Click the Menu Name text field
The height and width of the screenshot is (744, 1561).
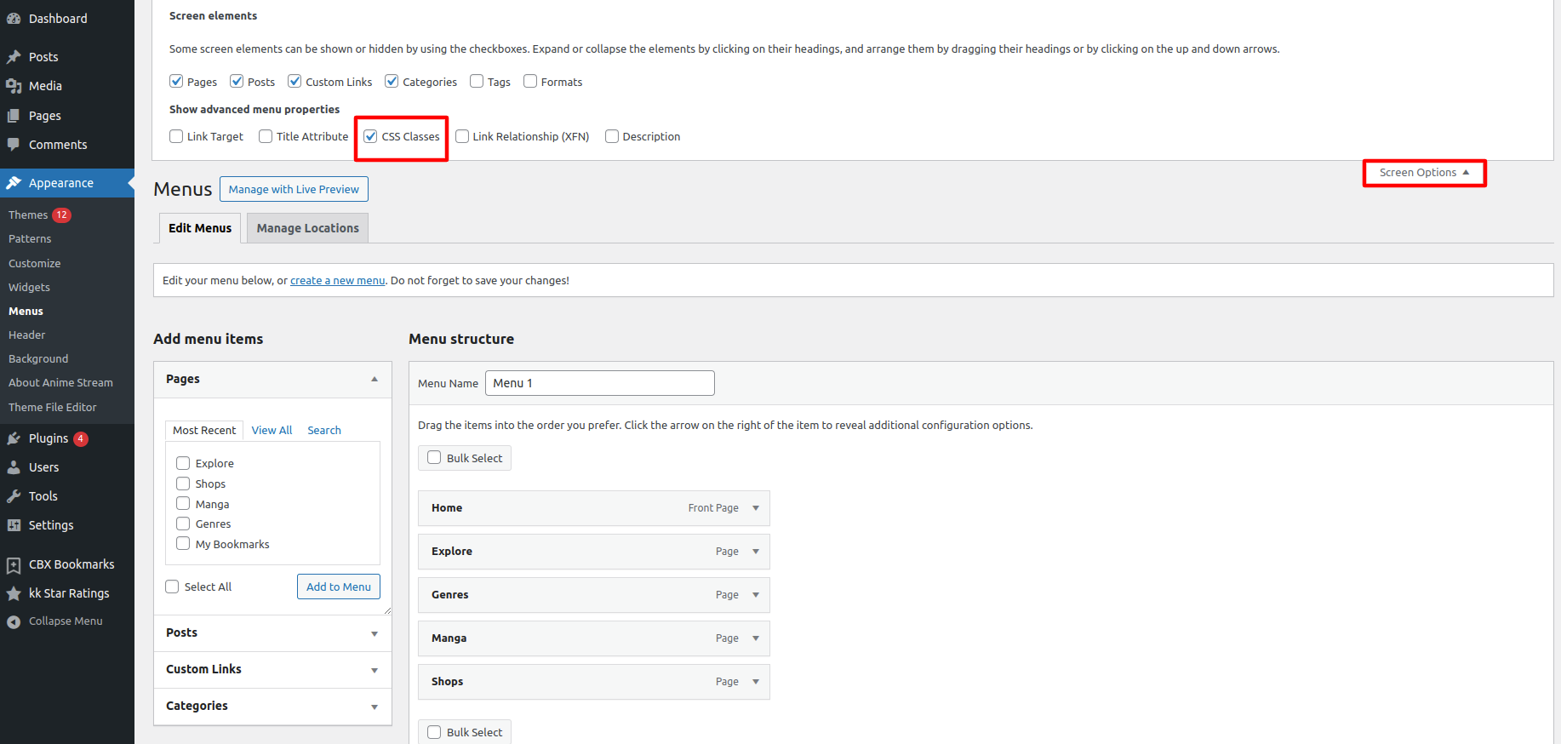[599, 383]
